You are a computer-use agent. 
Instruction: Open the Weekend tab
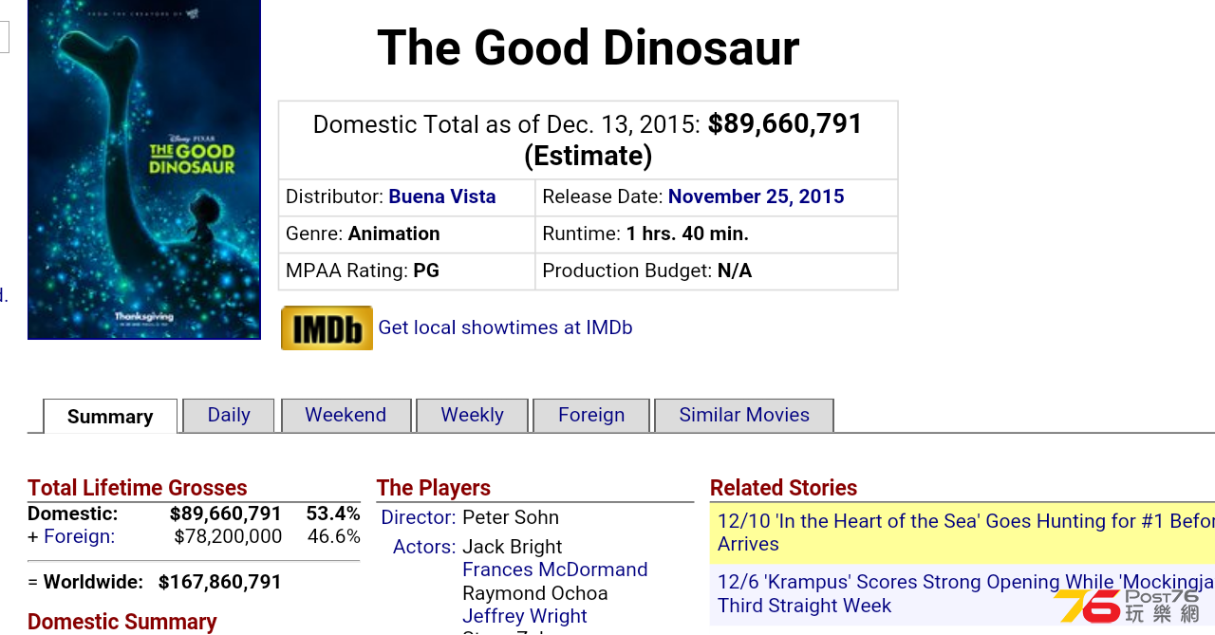coord(346,416)
